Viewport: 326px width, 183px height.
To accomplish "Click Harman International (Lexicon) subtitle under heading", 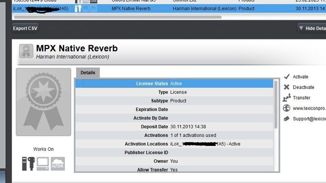I will pyautogui.click(x=73, y=57).
